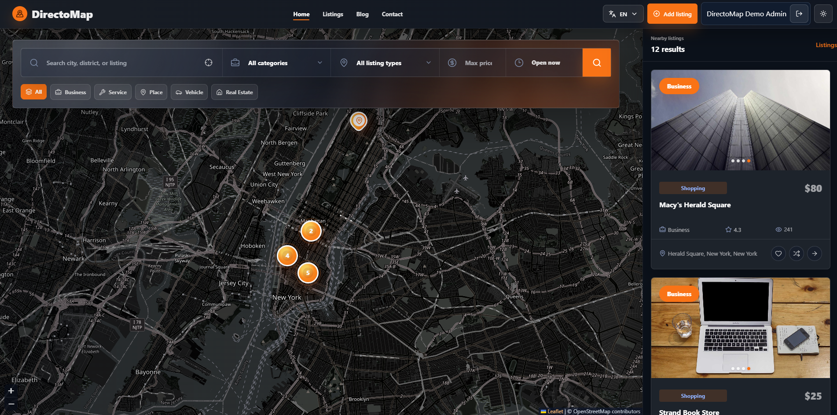Click the Listings link in results panel

(x=826, y=45)
